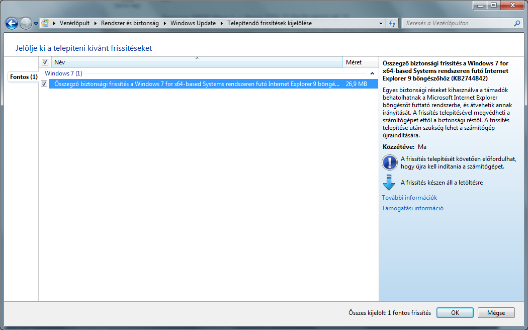
Task: Click the bold KB2744842 update title
Action: point(446,71)
